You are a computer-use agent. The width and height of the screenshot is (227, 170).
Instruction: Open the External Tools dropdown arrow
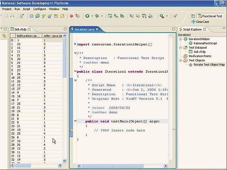click(x=167, y=16)
